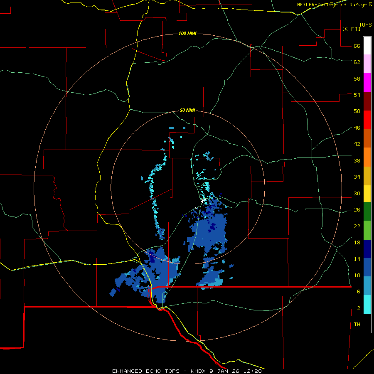Select the dark red (maroon) legend swatch
The image size is (374, 374).
367,101
